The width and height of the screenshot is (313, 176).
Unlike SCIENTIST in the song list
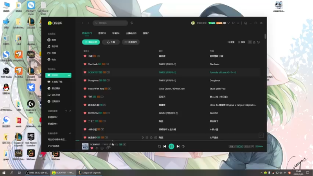[85, 72]
